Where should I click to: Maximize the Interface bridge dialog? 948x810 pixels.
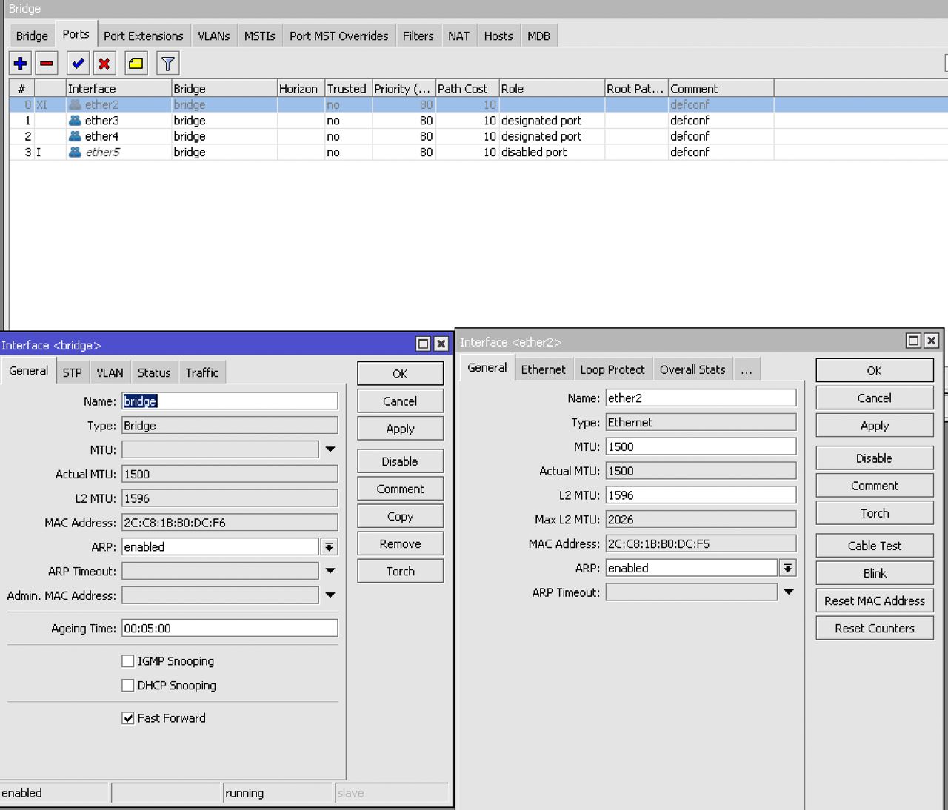423,344
